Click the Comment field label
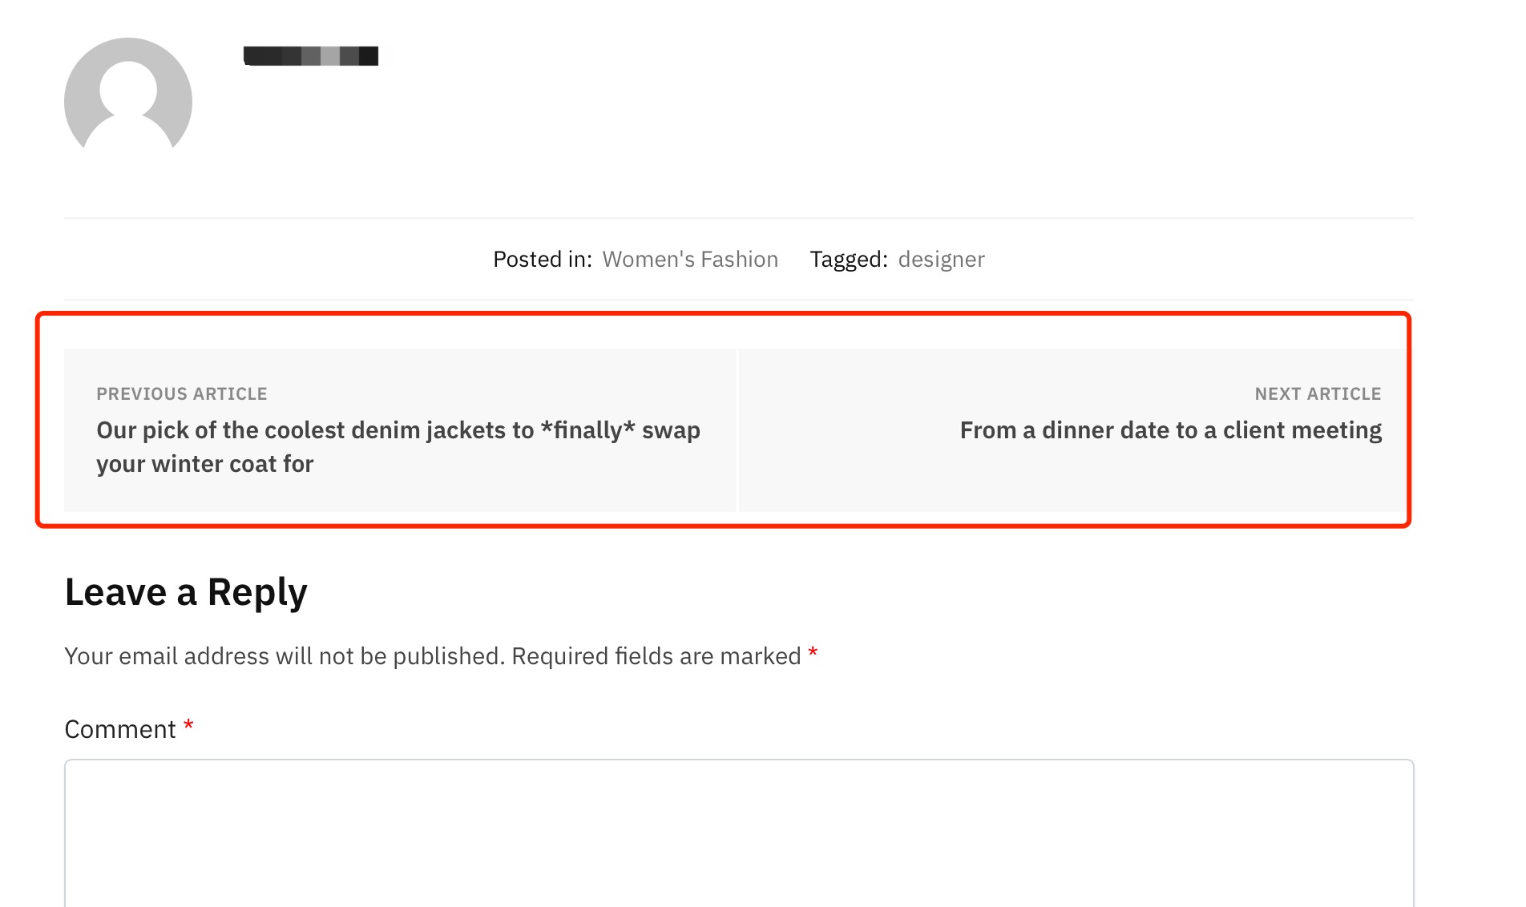Viewport: 1526px width, 907px height. pyautogui.click(x=120, y=729)
